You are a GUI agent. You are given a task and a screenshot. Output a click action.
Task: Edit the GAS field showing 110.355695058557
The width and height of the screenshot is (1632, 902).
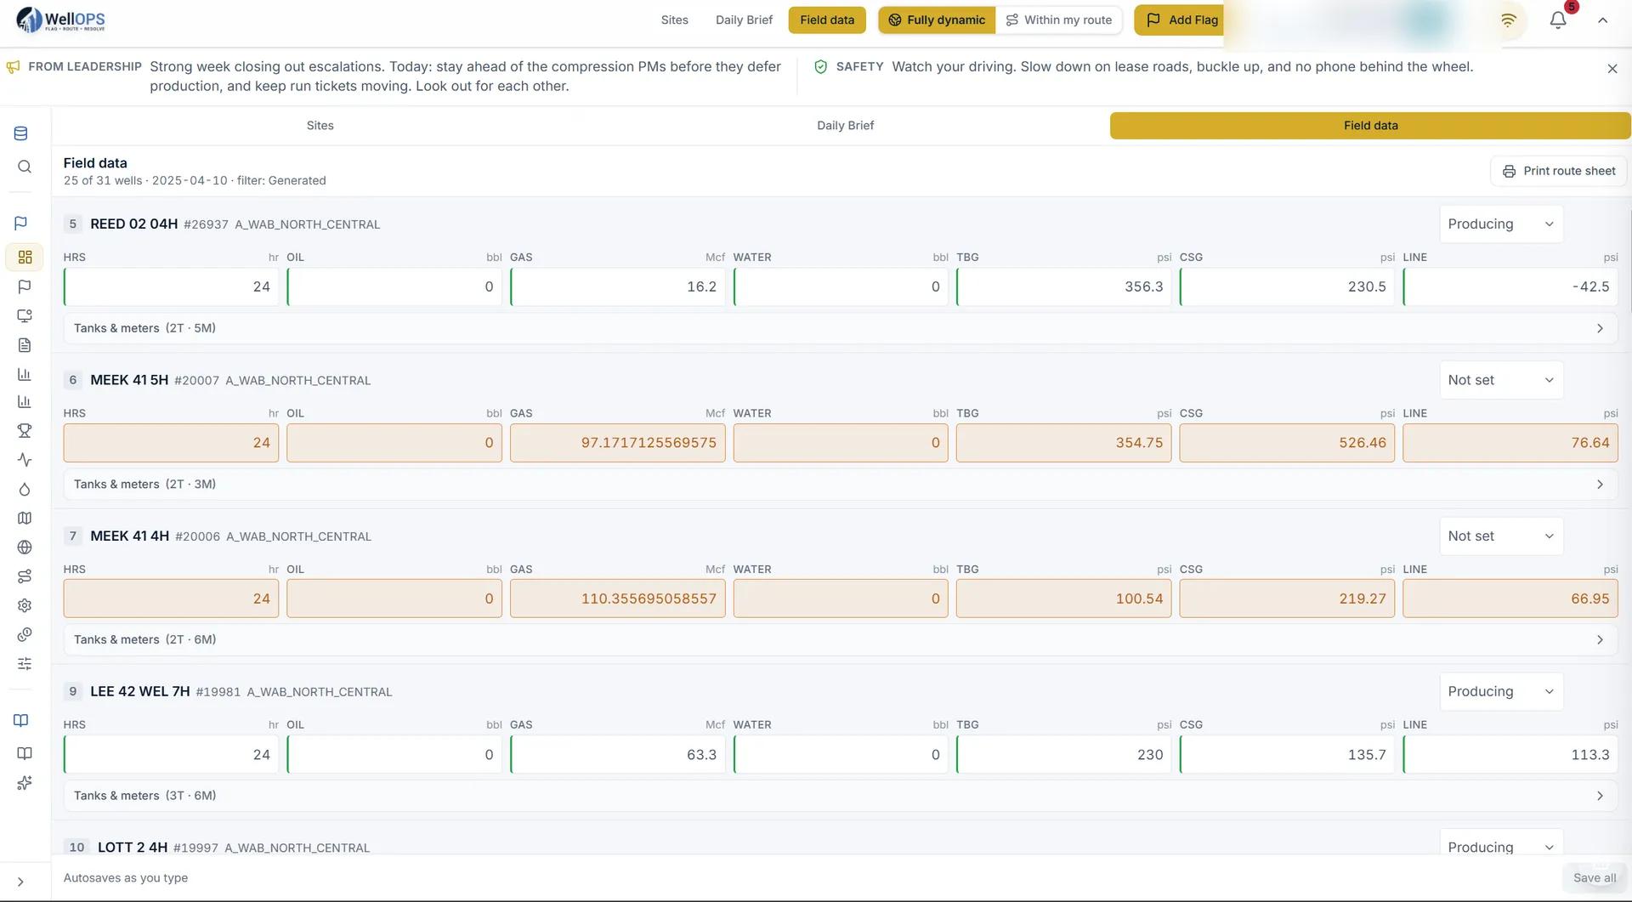(617, 598)
